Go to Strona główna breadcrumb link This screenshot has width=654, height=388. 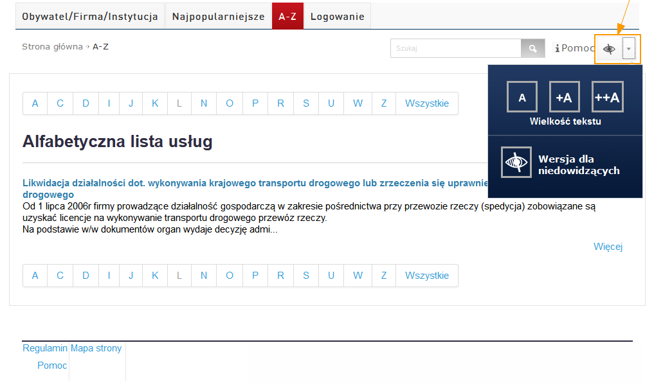52,47
